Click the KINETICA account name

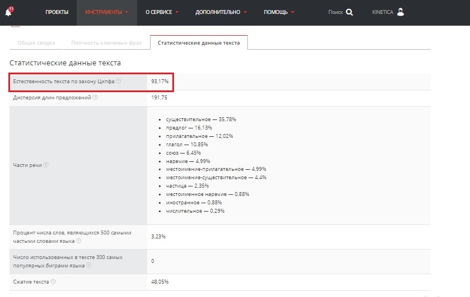coord(383,12)
